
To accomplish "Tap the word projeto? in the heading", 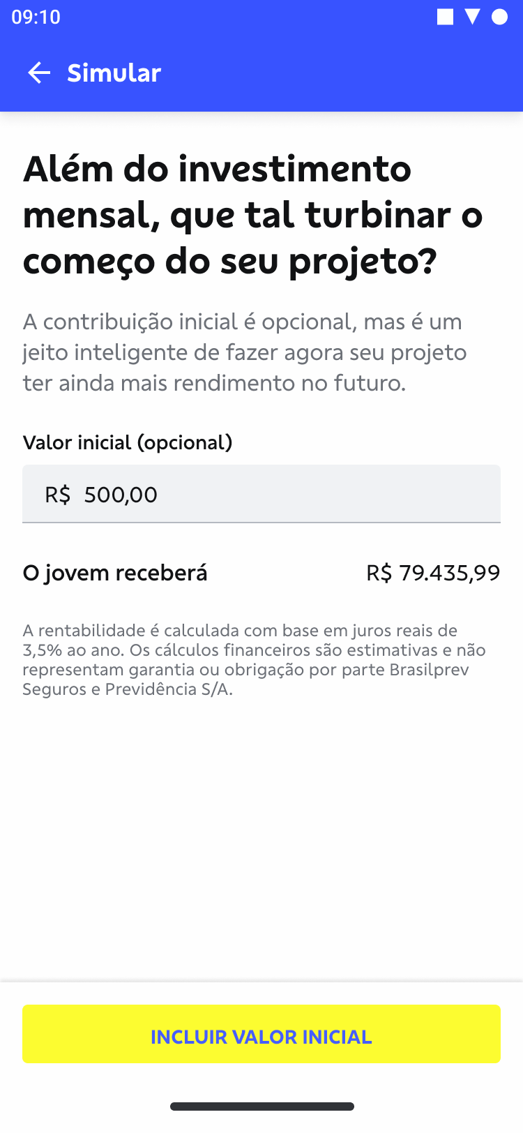I will point(363,262).
